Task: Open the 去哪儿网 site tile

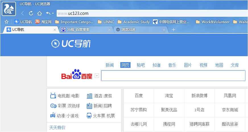Action: click(x=139, y=124)
